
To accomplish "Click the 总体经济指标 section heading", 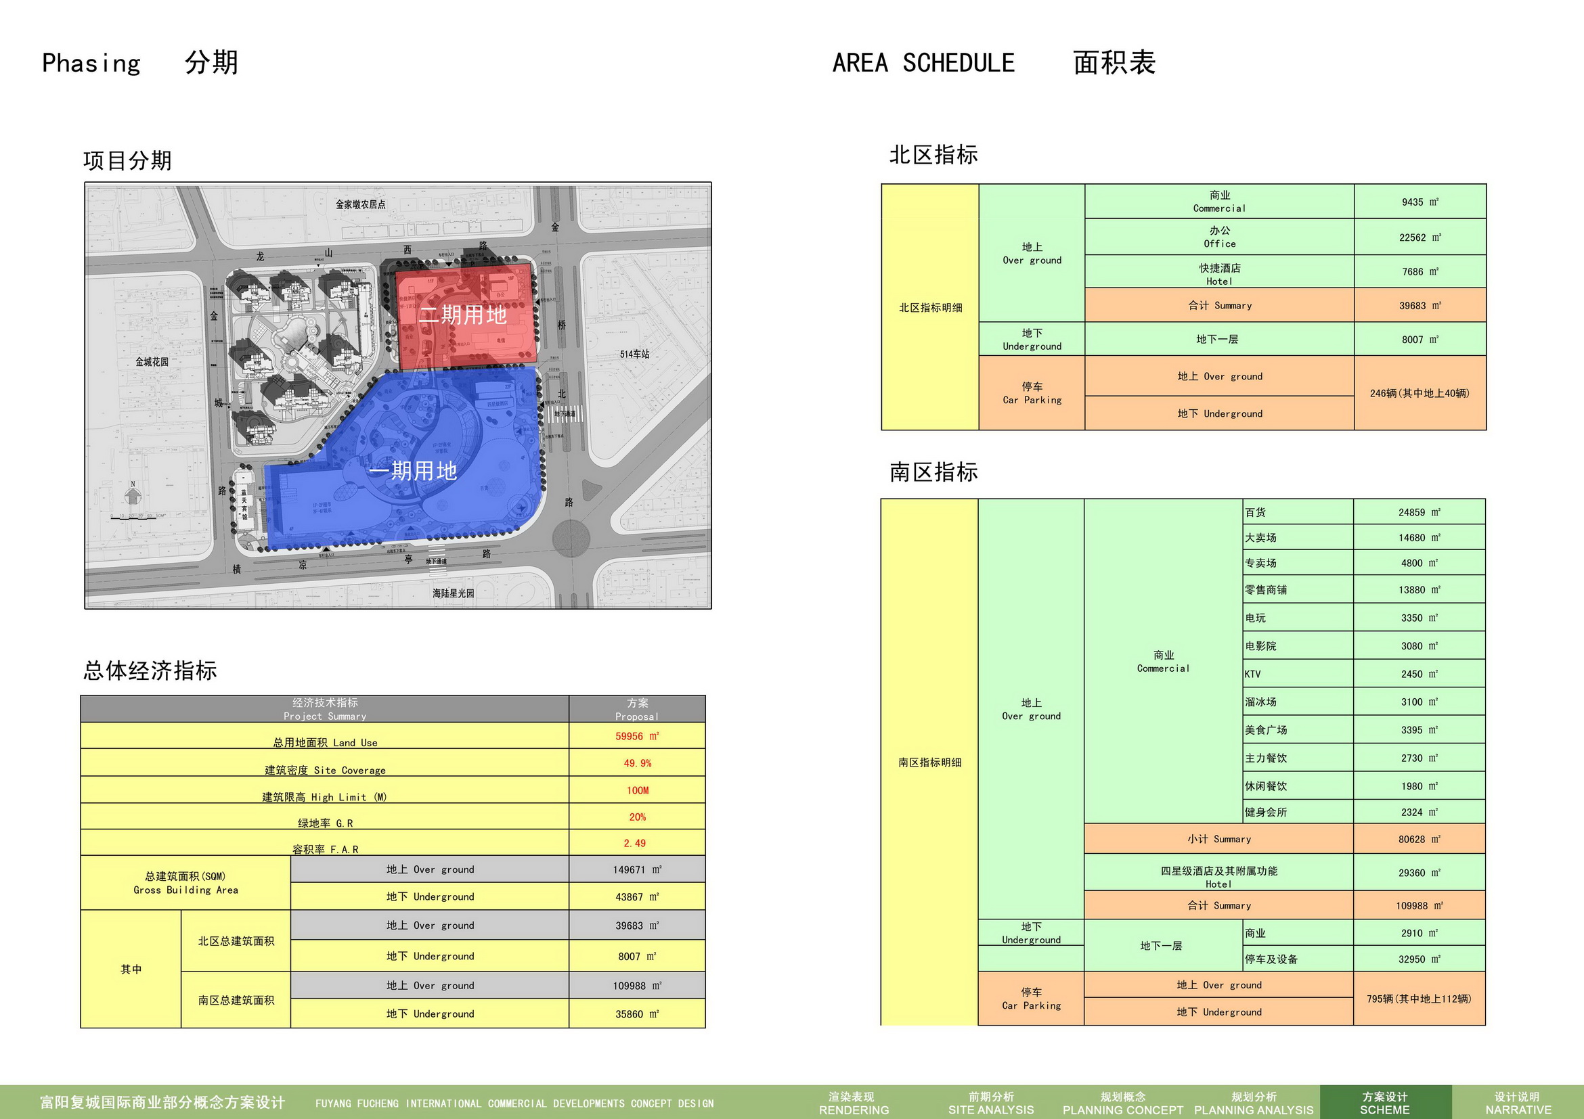I will (x=150, y=670).
